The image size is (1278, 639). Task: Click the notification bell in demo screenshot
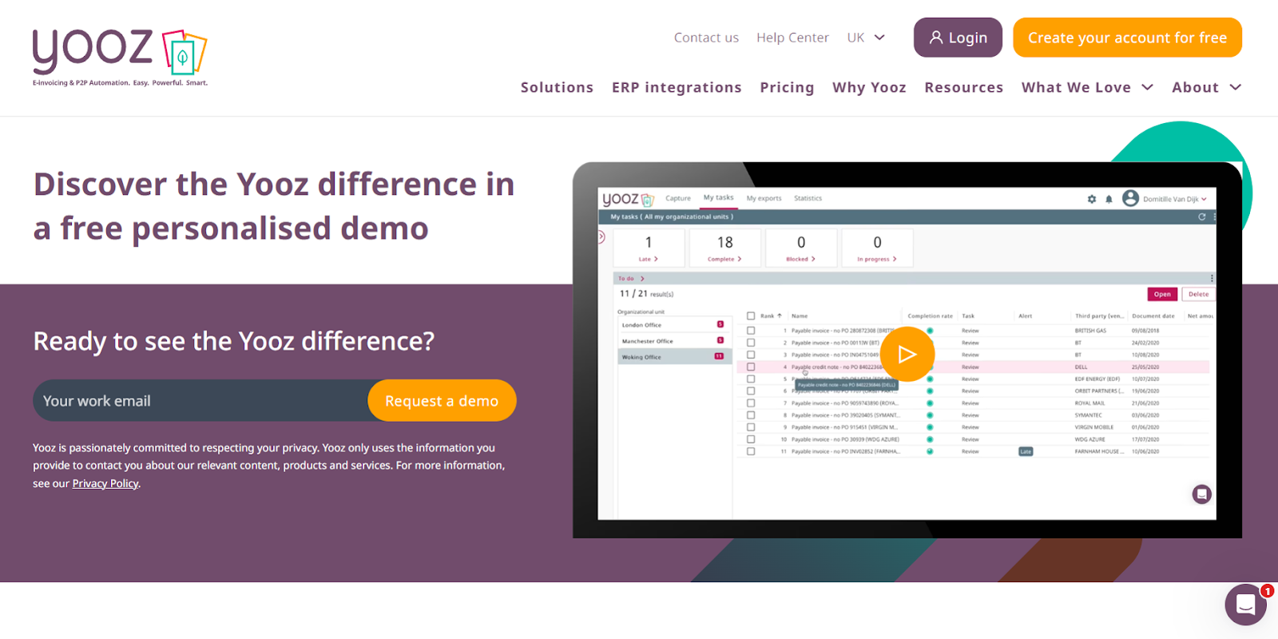click(x=1109, y=199)
